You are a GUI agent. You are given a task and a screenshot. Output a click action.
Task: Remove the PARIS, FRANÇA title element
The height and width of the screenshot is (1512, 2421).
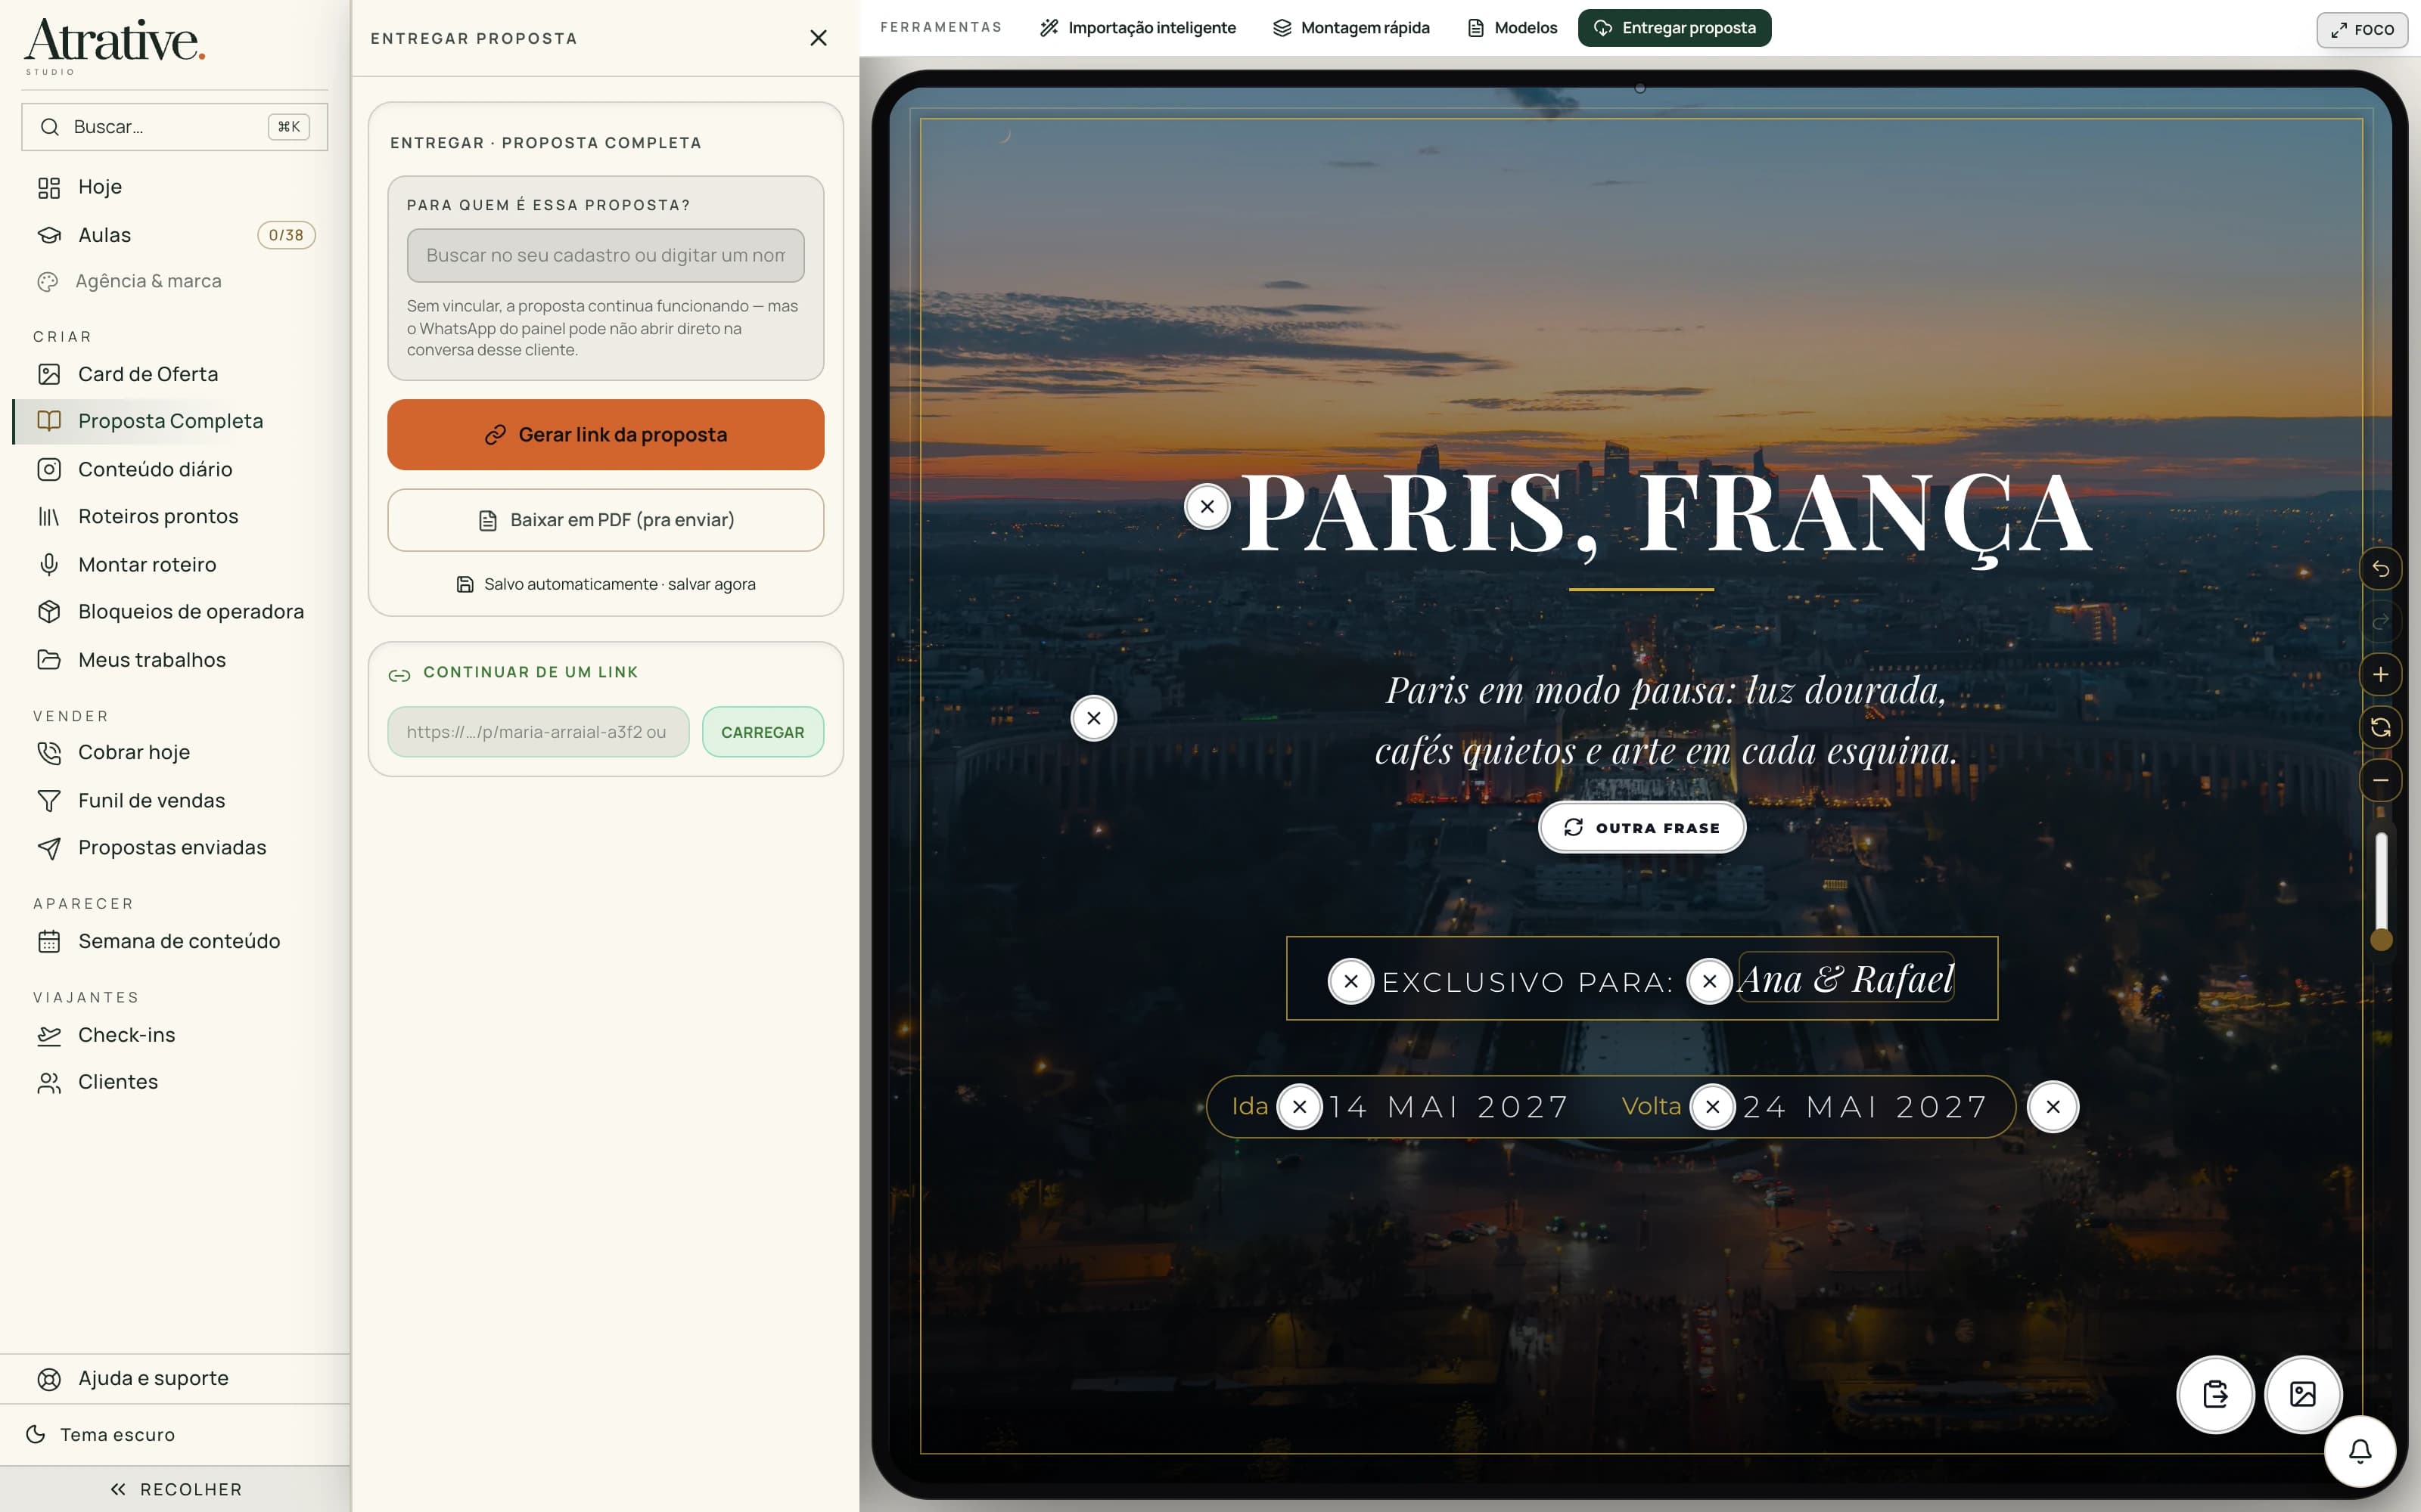[1207, 507]
